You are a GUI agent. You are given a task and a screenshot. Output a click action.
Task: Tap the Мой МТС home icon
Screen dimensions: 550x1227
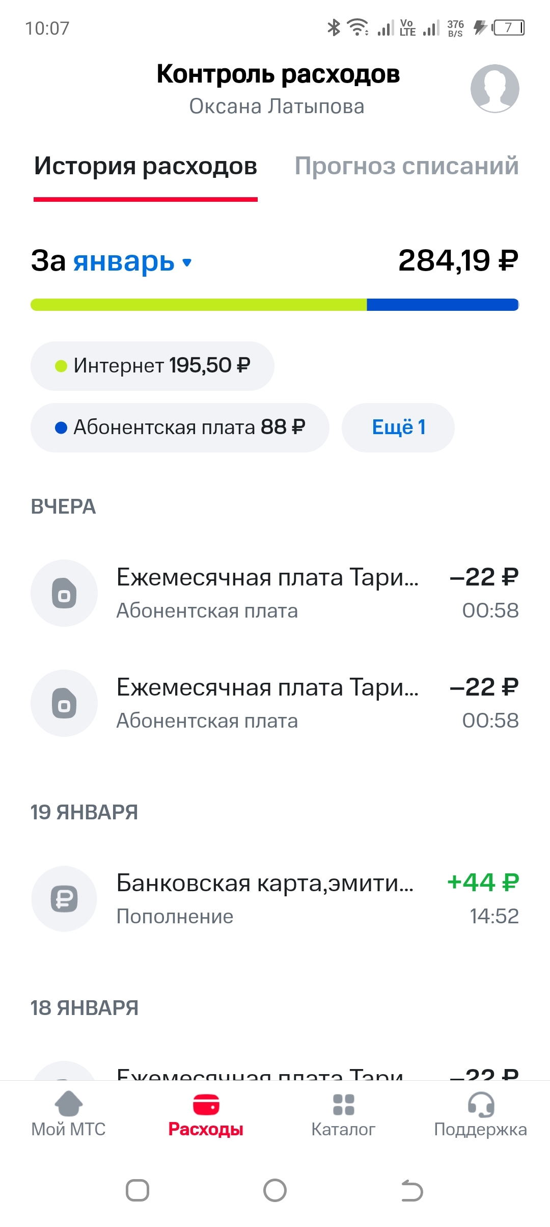coord(68,1104)
